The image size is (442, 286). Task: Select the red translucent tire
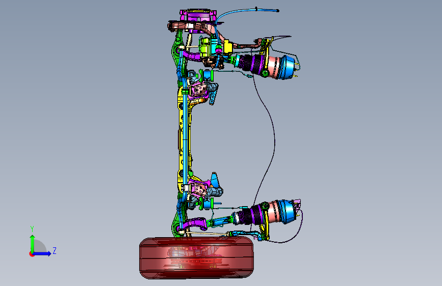click(196, 258)
